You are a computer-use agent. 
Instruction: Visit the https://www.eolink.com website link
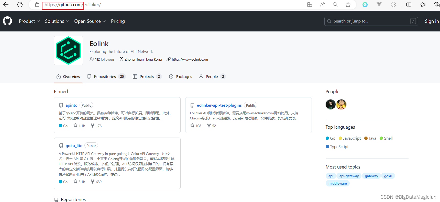[190, 59]
